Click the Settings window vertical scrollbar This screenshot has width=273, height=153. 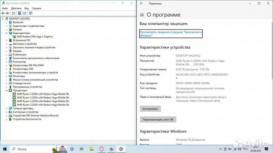point(272,50)
